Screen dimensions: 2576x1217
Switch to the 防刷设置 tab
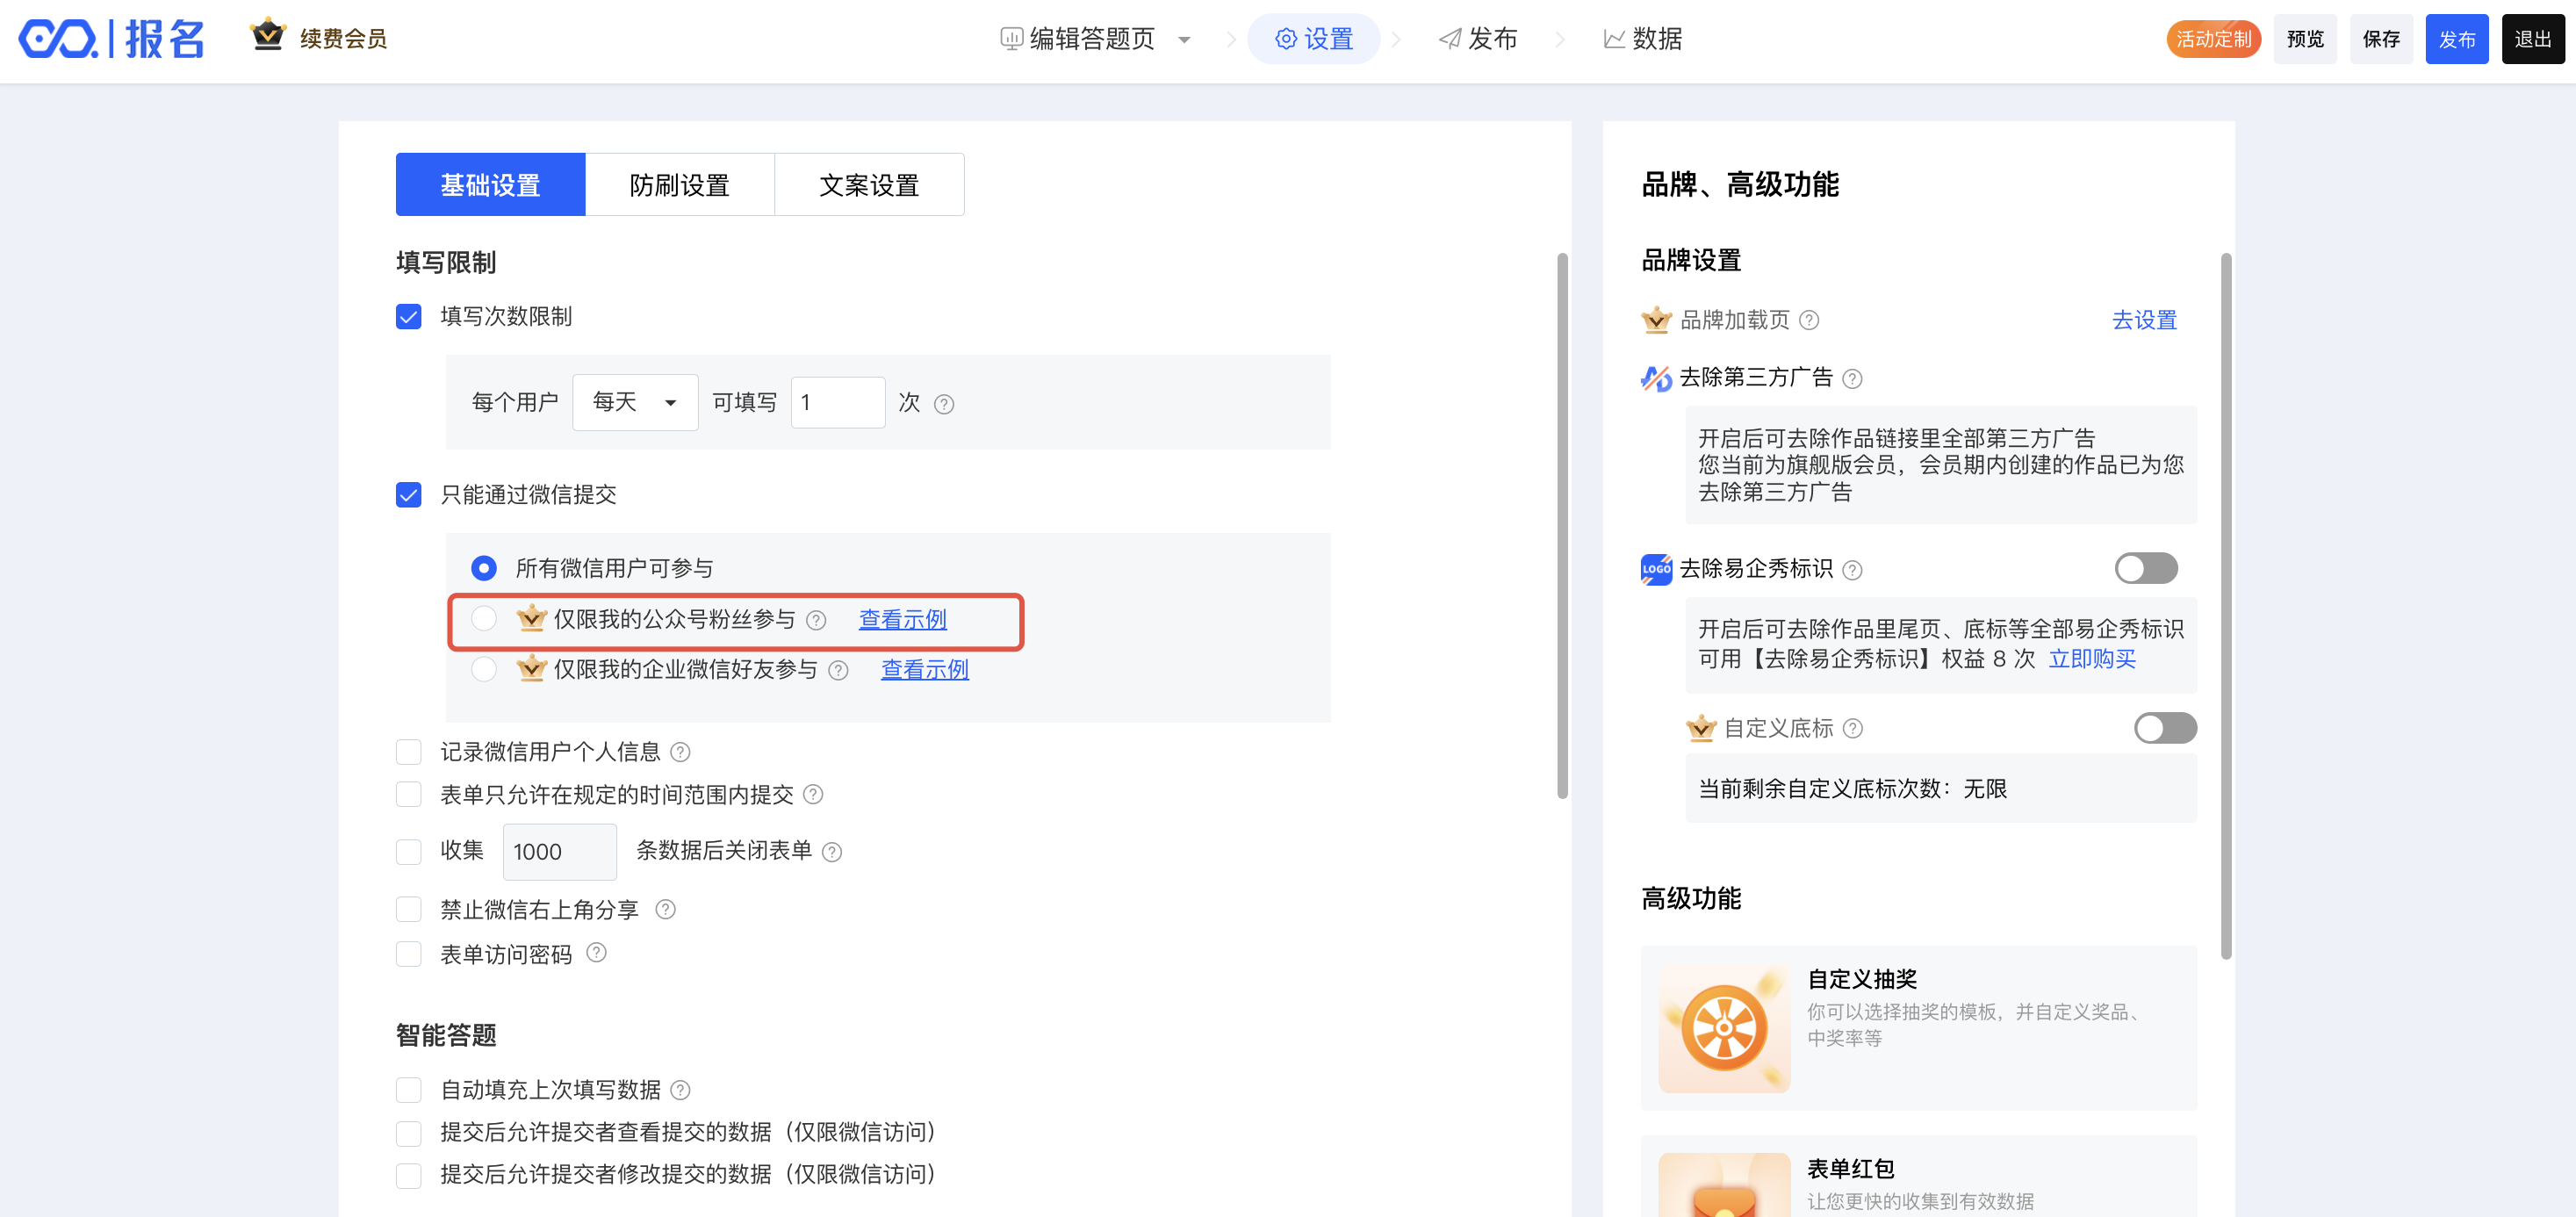tap(679, 185)
